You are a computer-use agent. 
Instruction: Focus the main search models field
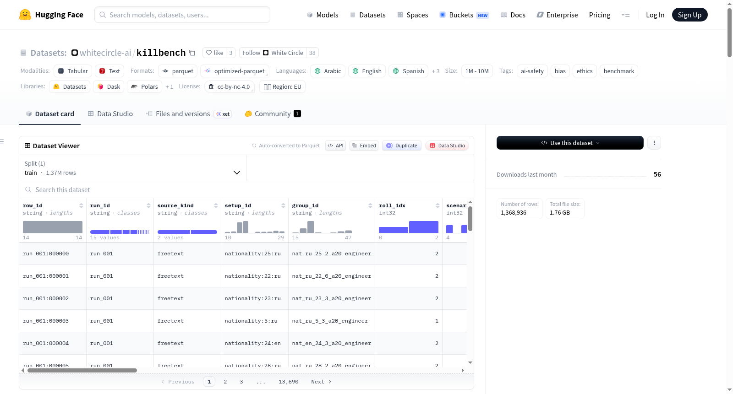pos(182,15)
